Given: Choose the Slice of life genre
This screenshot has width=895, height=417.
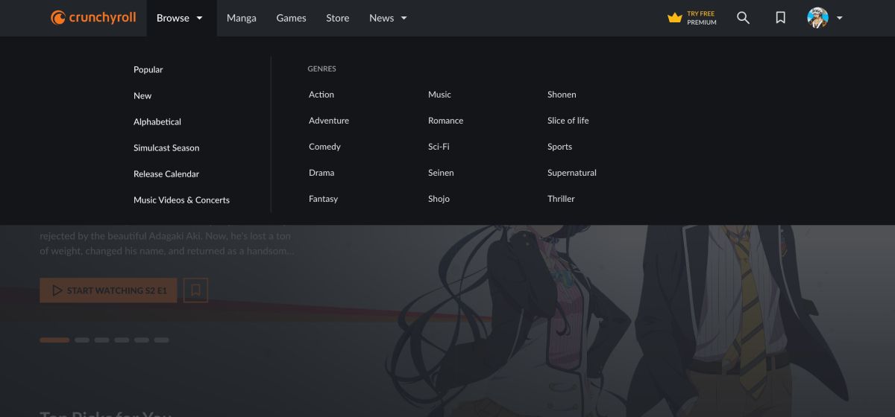Looking at the screenshot, I should click(568, 121).
